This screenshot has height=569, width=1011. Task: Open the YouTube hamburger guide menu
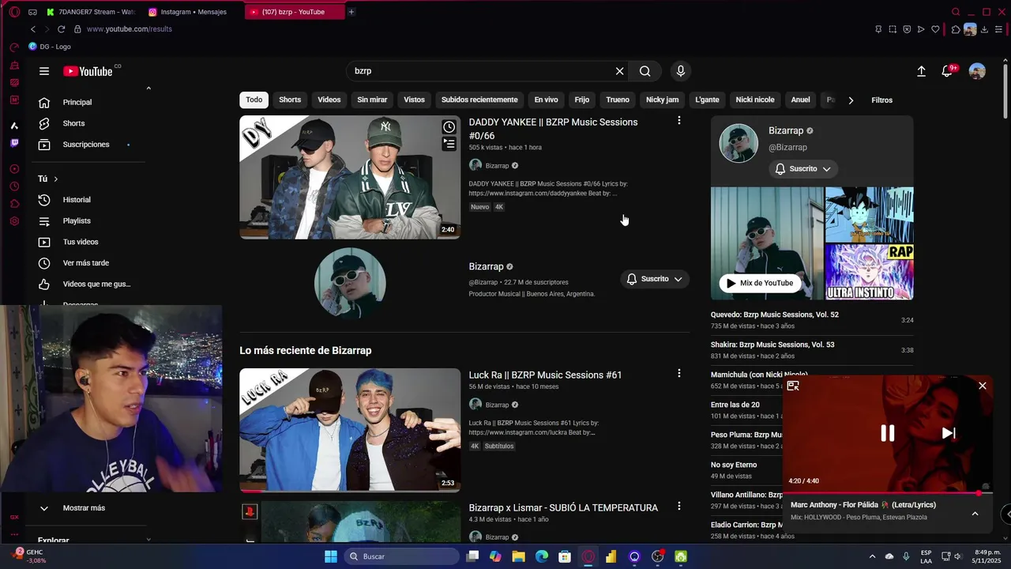click(x=44, y=71)
